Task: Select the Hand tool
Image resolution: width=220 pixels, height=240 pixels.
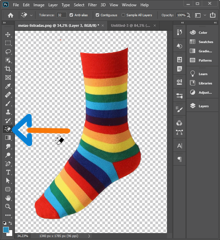Action: tap(8, 198)
